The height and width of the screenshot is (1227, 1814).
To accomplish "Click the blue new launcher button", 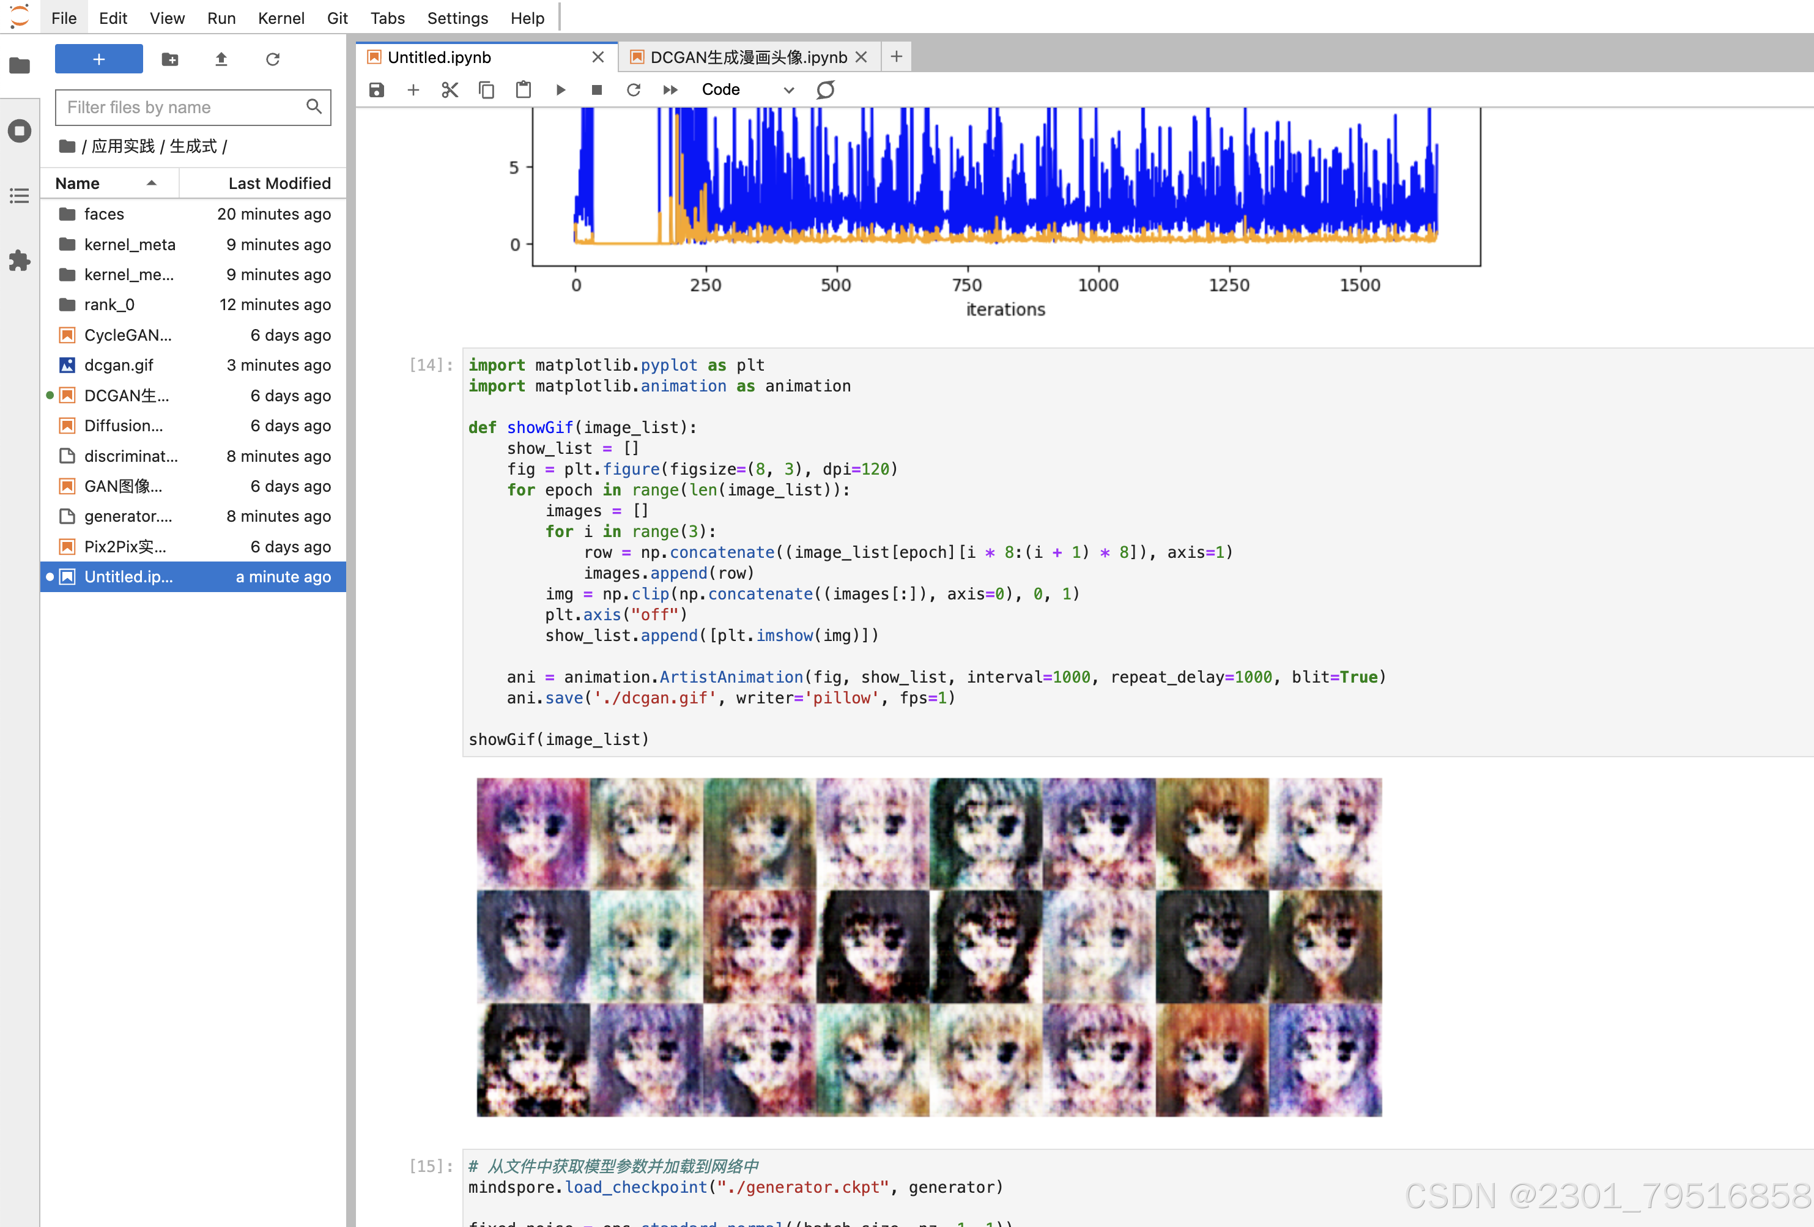I will coord(98,59).
